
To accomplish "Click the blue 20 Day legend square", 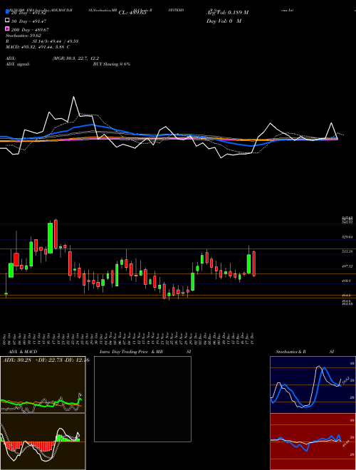I will pos(7,11).
